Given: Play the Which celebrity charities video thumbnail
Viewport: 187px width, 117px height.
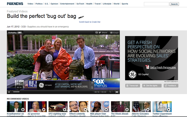Looking at the screenshot, I should click(x=79, y=107).
